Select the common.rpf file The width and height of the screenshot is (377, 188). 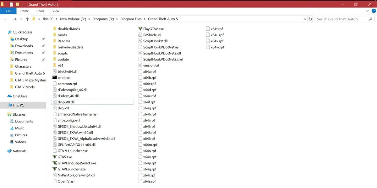65,84
